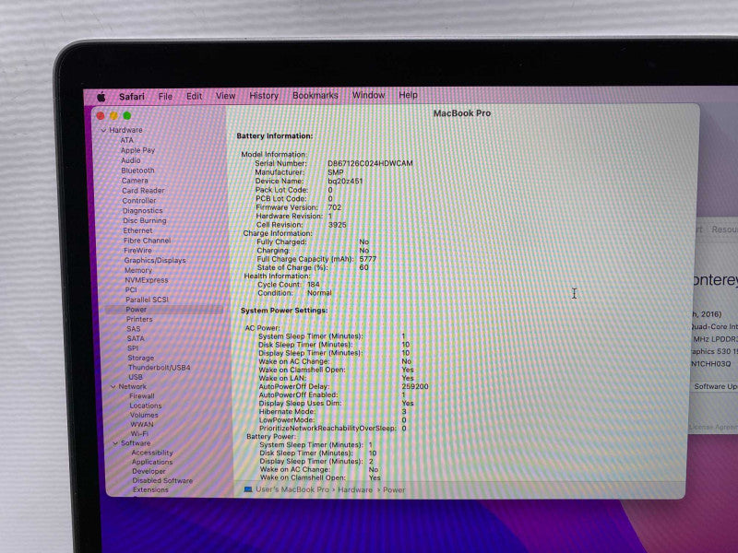Click the battery serial number D867126C024HDWCAM
This screenshot has height=553, width=738.
[370, 163]
